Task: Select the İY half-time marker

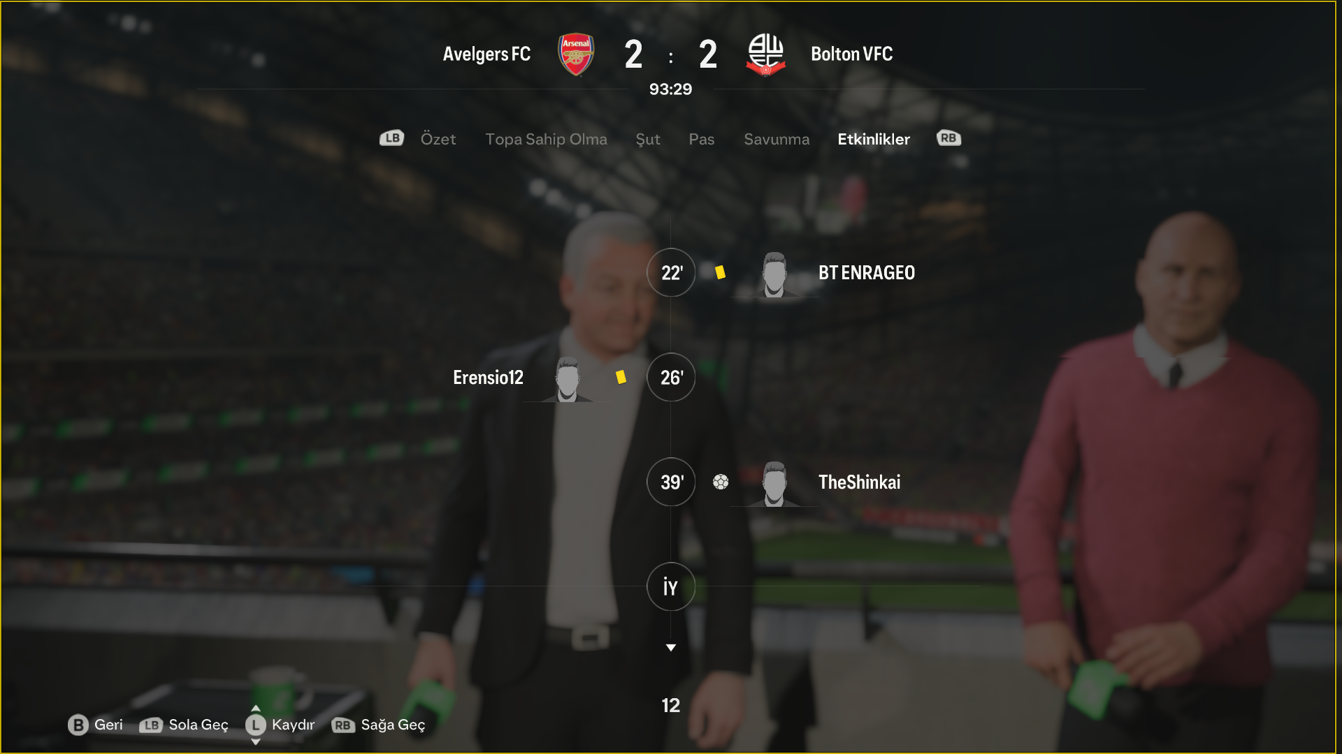Action: pos(671,586)
